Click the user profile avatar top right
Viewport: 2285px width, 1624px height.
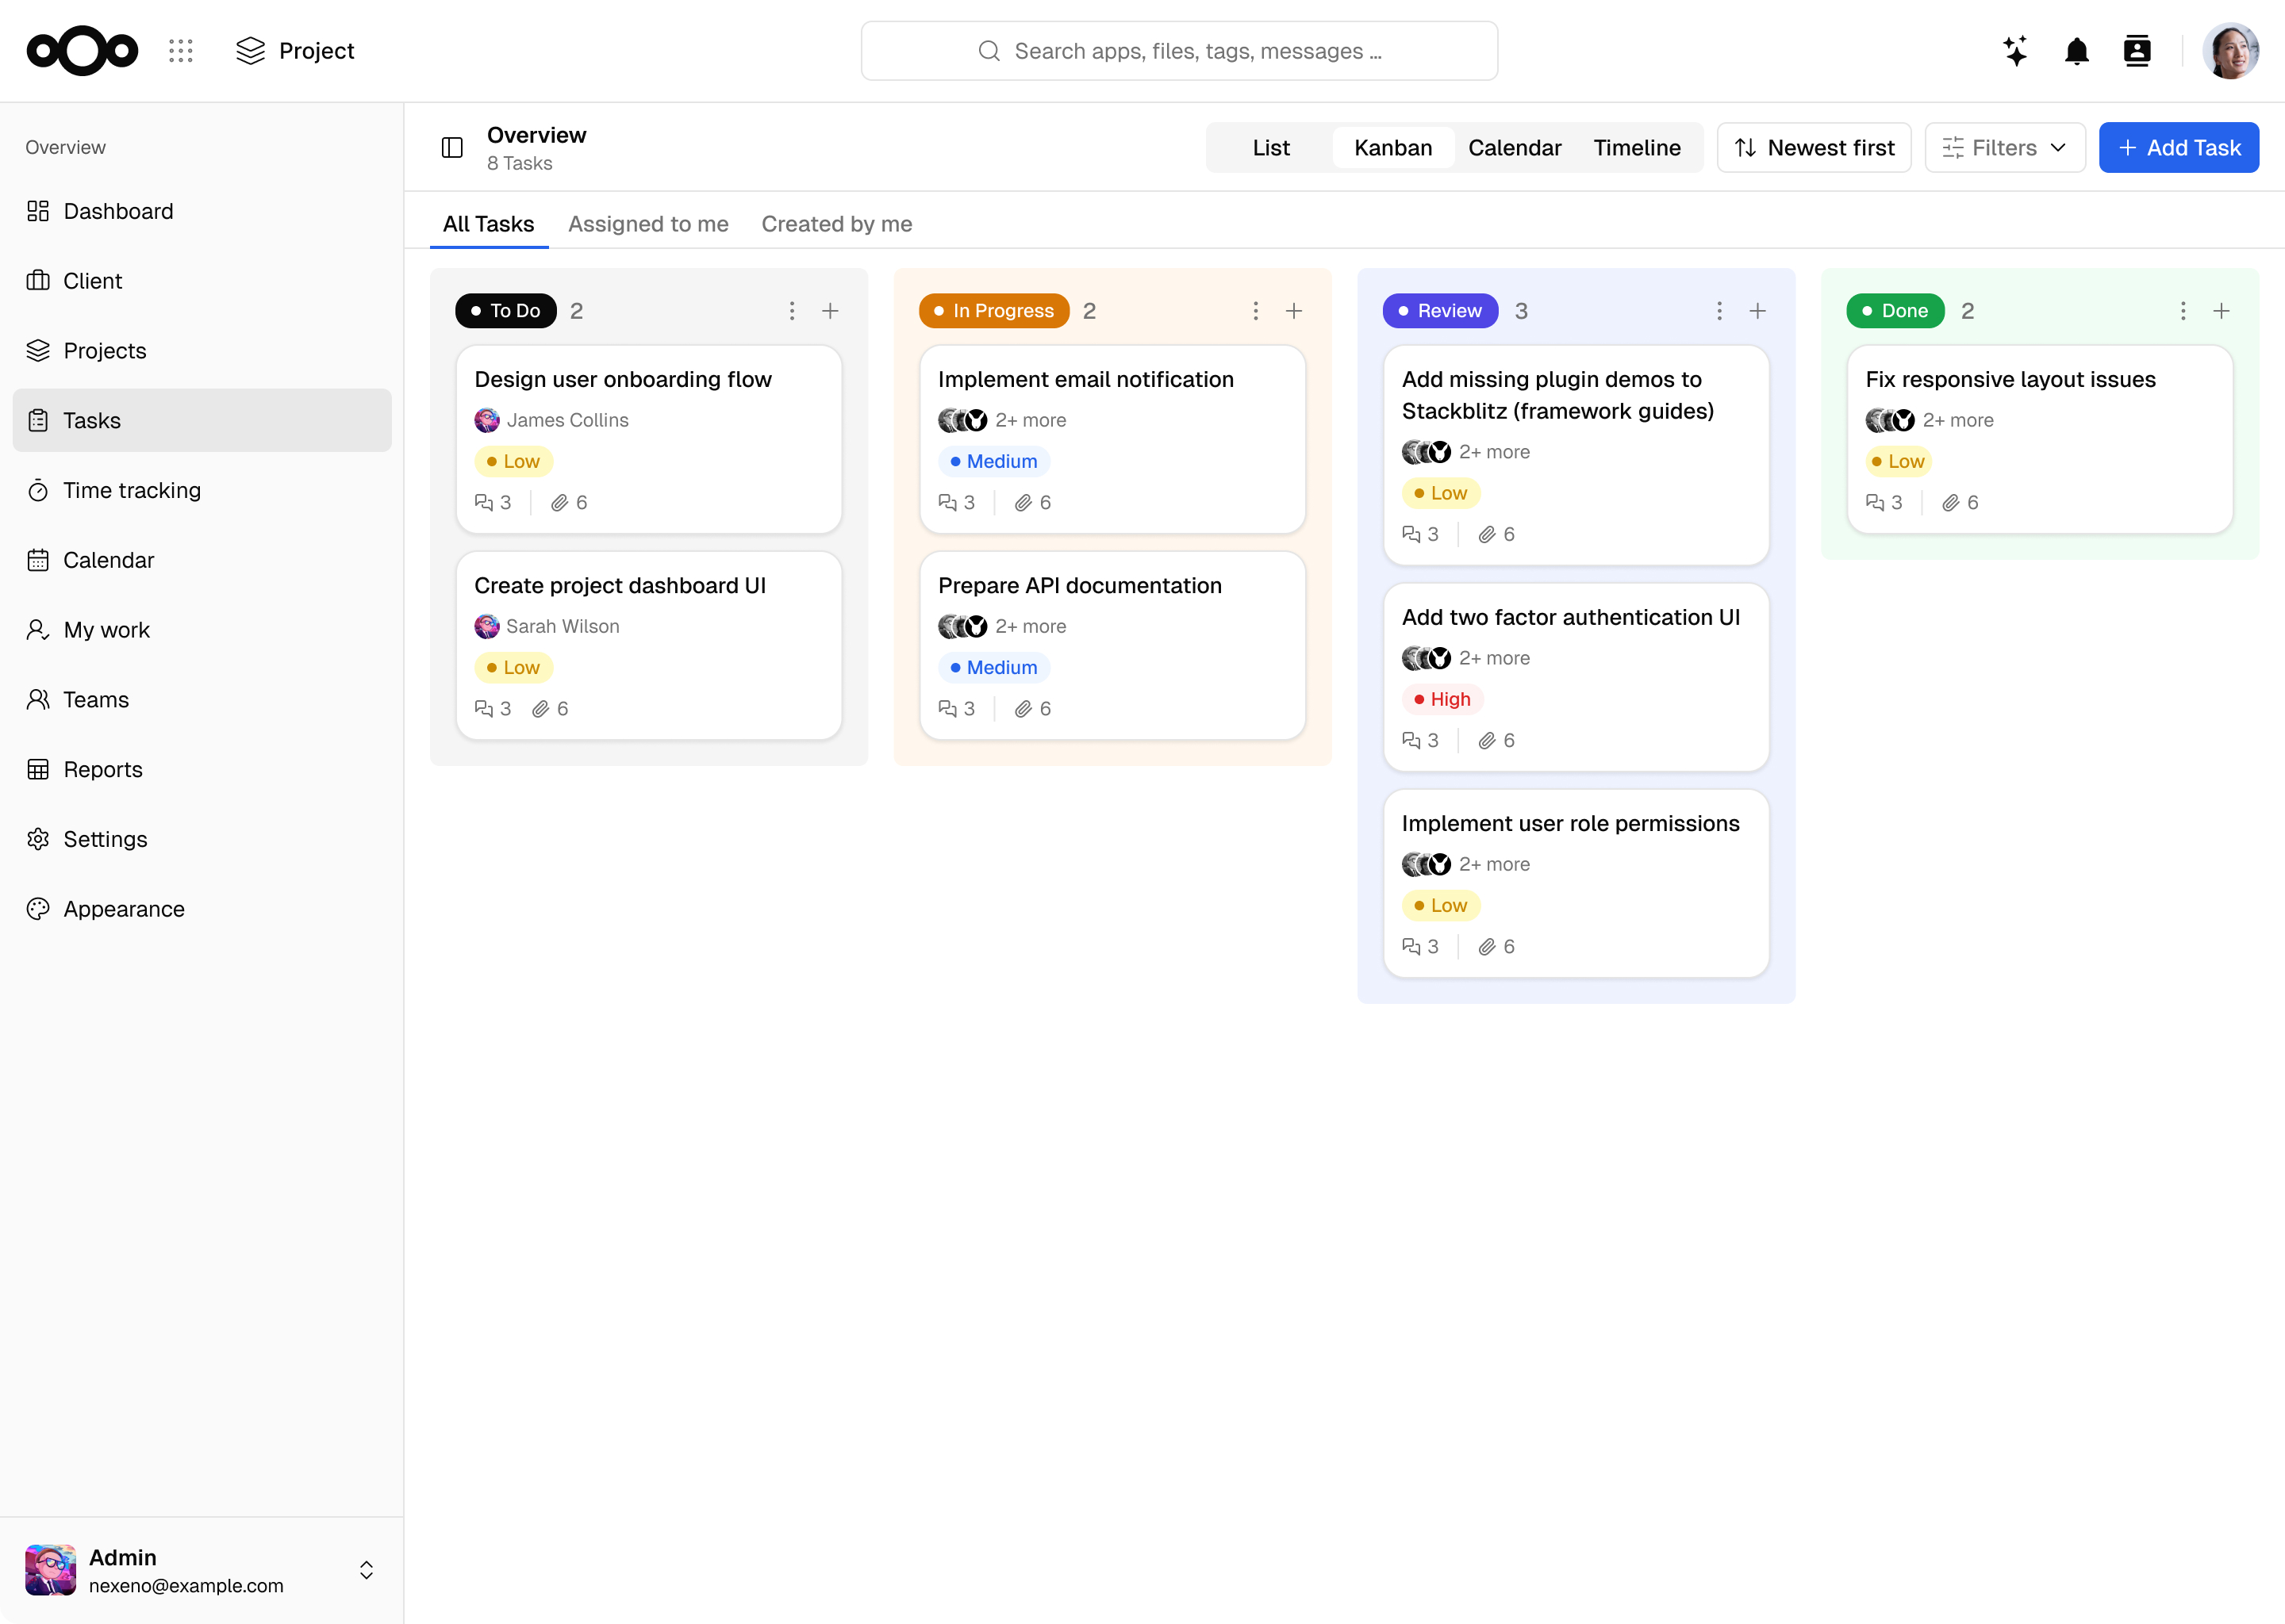(x=2230, y=51)
